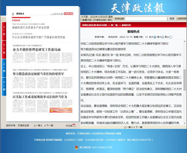Viewport: 187px width, 153px height.
Task: Click the 上一期 blue side tab
Action: (x=4, y=68)
